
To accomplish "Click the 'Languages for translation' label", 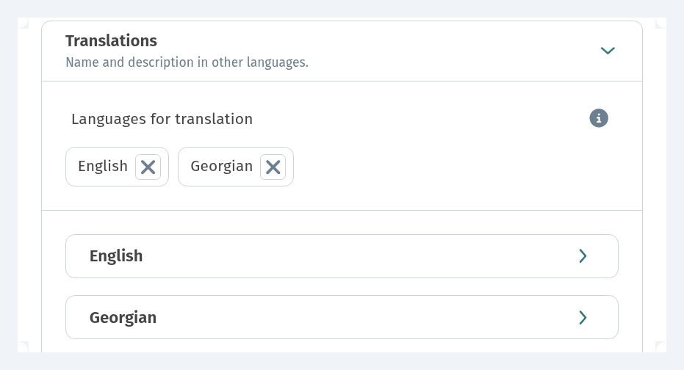I will pyautogui.click(x=162, y=119).
